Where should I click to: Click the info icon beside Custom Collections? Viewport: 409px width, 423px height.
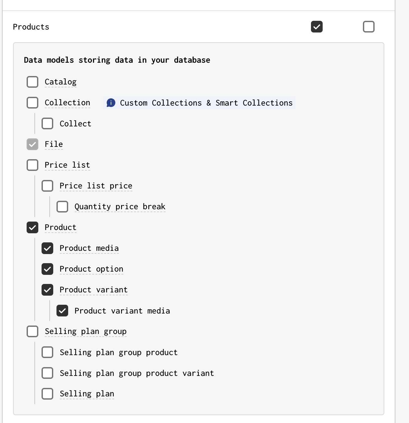[111, 103]
